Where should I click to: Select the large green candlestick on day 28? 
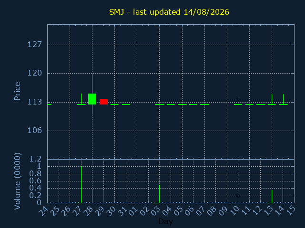[92, 99]
